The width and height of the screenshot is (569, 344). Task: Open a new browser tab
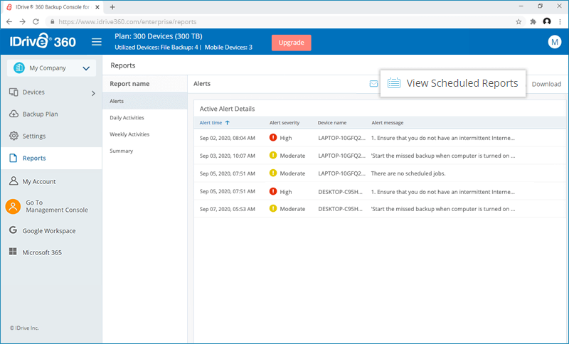coord(112,7)
